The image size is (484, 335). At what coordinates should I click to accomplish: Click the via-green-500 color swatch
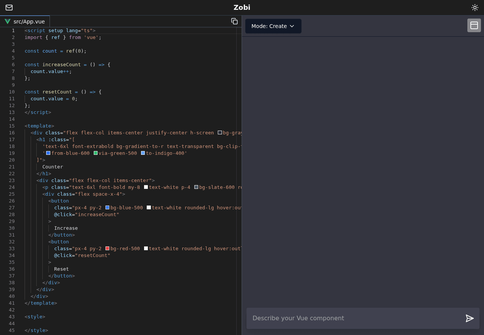[x=96, y=153]
